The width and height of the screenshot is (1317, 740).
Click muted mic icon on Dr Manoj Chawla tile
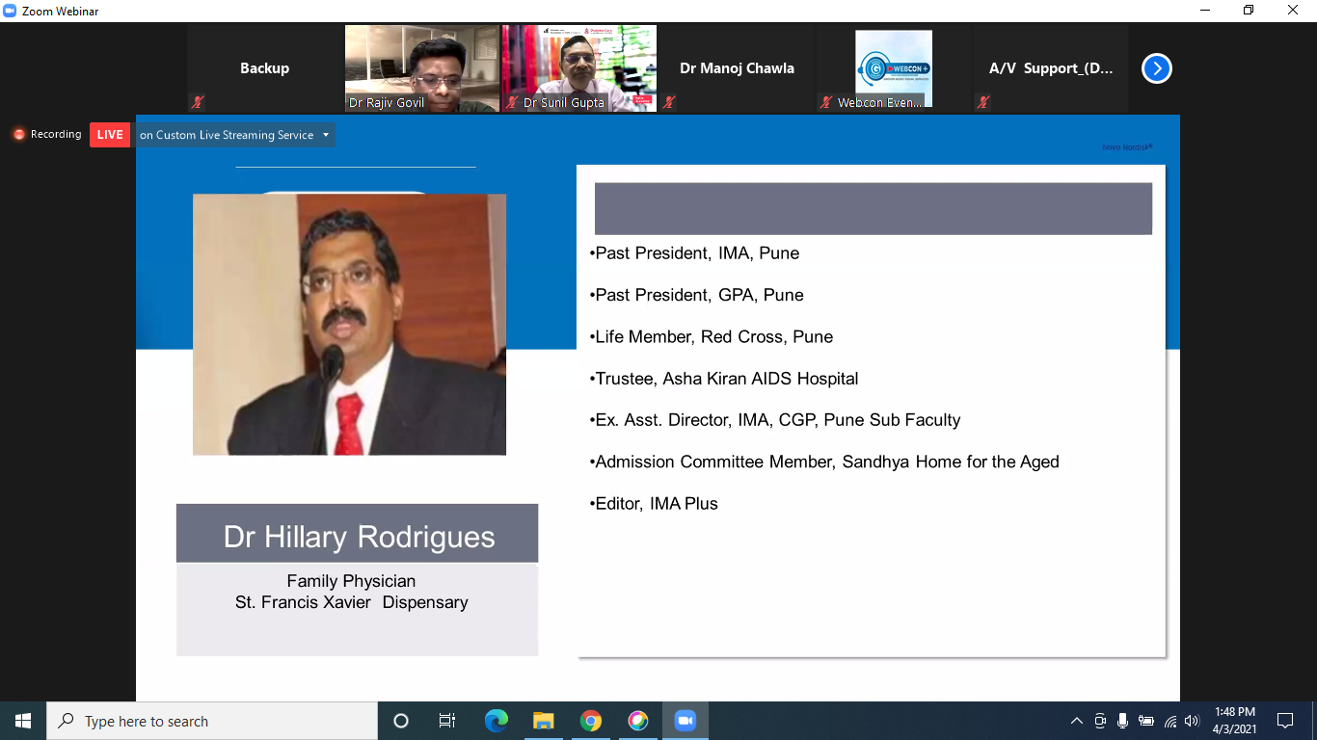coord(668,101)
